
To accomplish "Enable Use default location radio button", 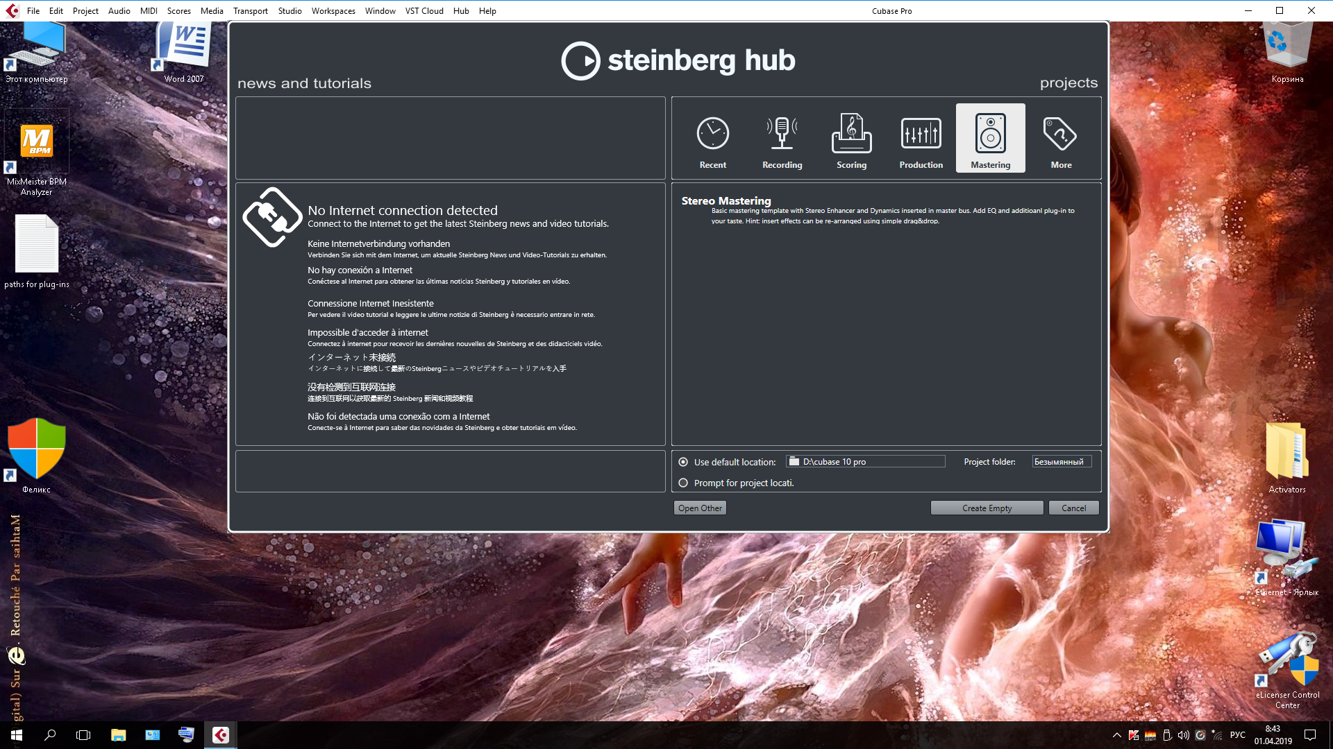I will 683,462.
